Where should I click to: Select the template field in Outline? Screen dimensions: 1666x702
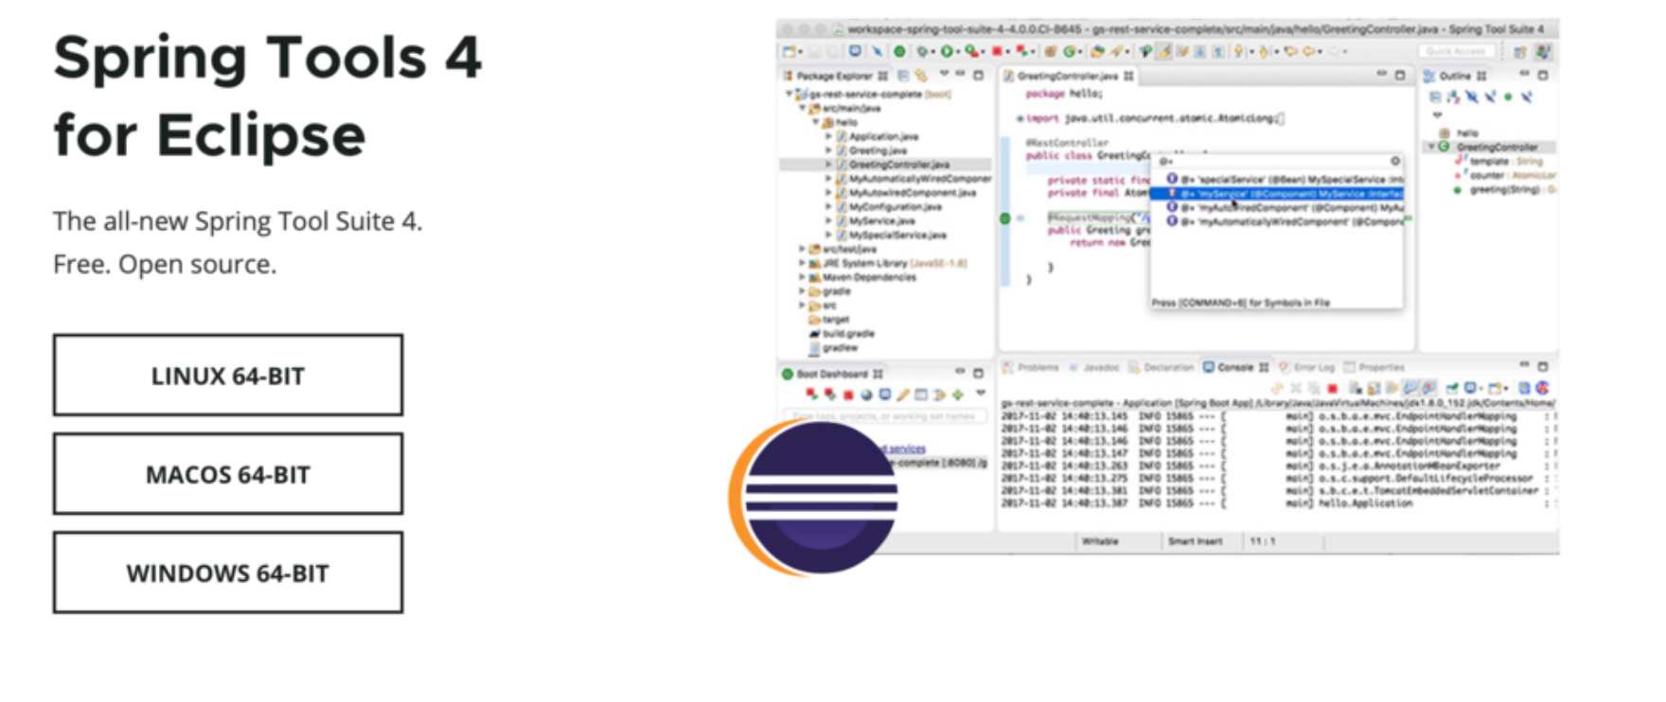click(1501, 161)
